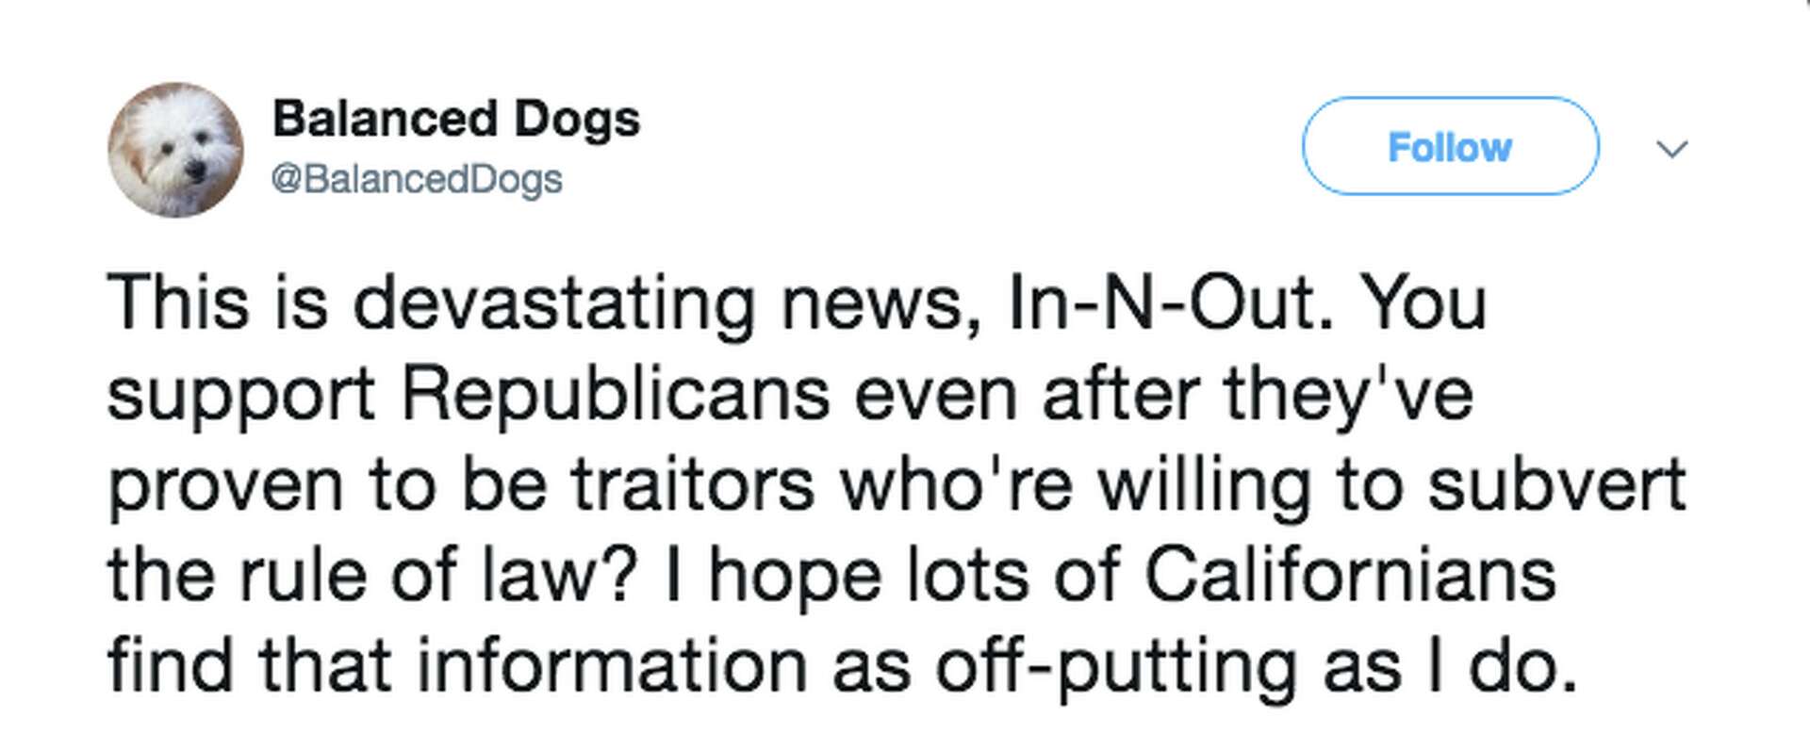
Task: Click the Balanced Dogs profile picture
Action: [179, 146]
